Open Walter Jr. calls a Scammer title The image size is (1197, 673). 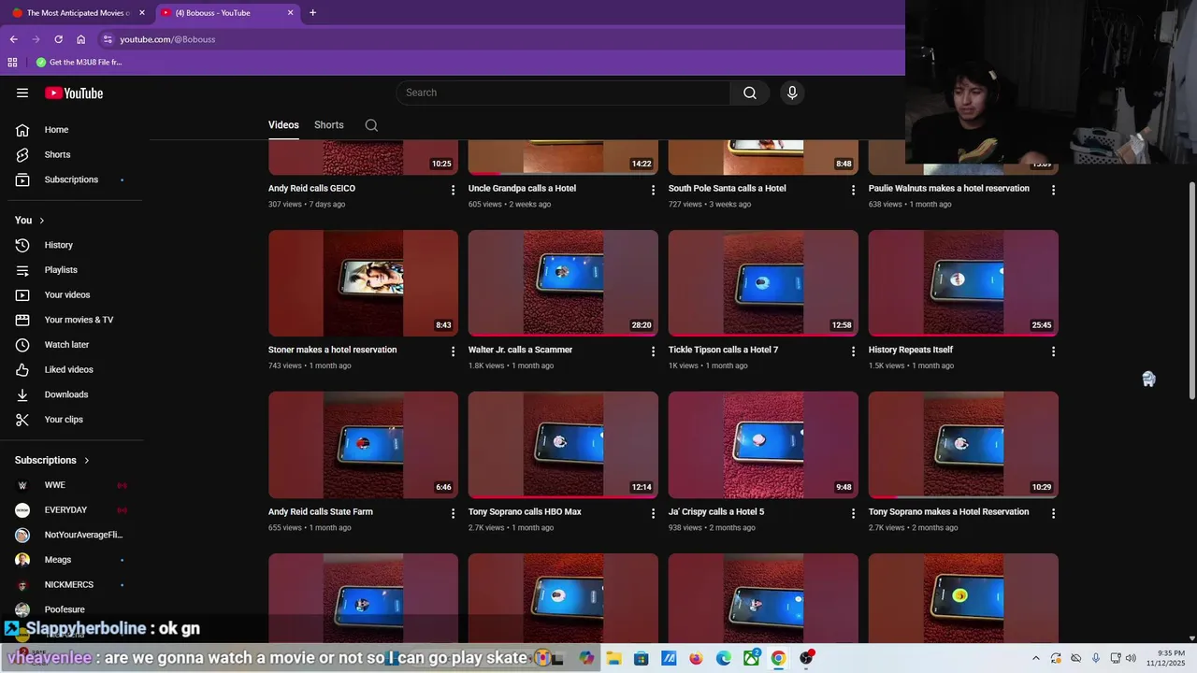pyautogui.click(x=520, y=350)
